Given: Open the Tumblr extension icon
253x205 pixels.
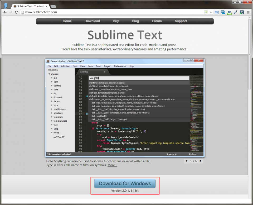Looking at the screenshot, I should click(242, 12).
